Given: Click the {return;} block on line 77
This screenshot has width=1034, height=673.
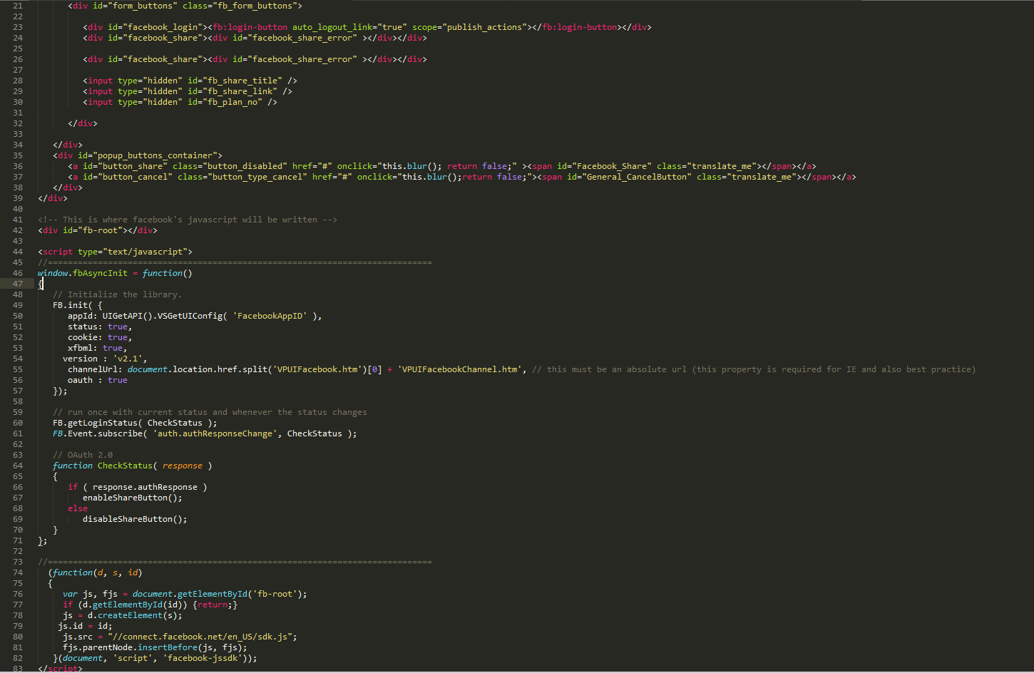Looking at the screenshot, I should click(x=215, y=605).
